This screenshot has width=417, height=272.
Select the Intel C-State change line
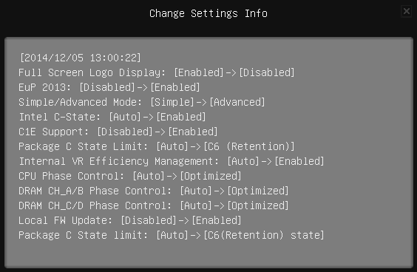[x=112, y=117]
